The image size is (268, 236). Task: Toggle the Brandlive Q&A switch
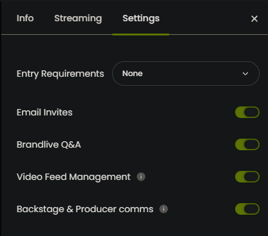(247, 144)
